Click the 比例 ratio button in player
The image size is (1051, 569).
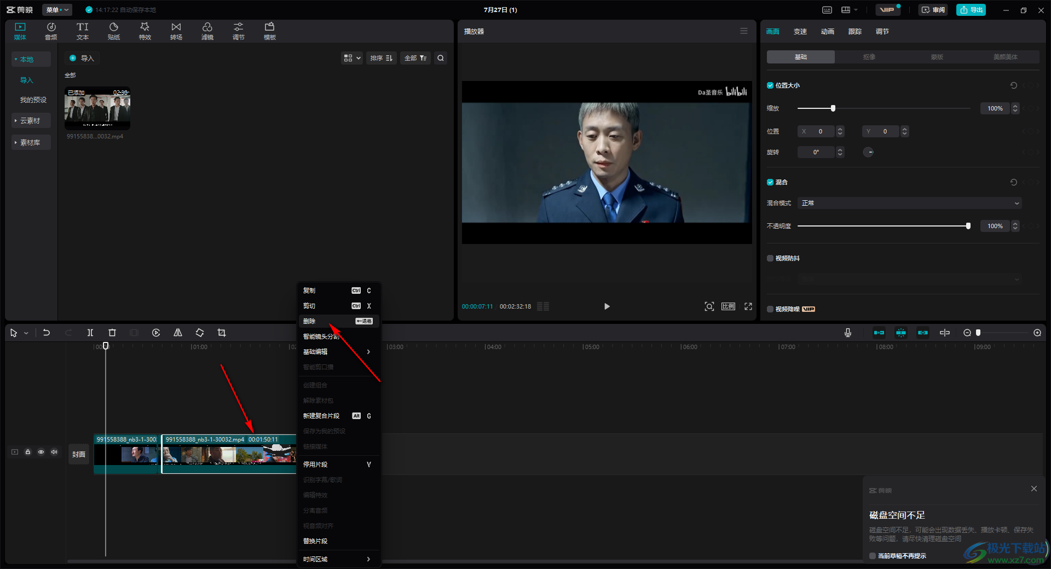tap(729, 306)
